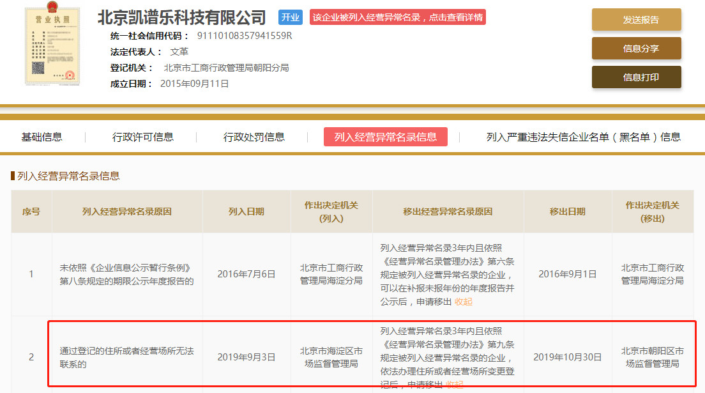View details from the red 经营异常名录 warning badge
This screenshot has height=393, width=705.
(x=398, y=17)
